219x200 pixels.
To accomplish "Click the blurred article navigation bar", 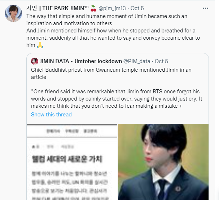I will point(72,131).
